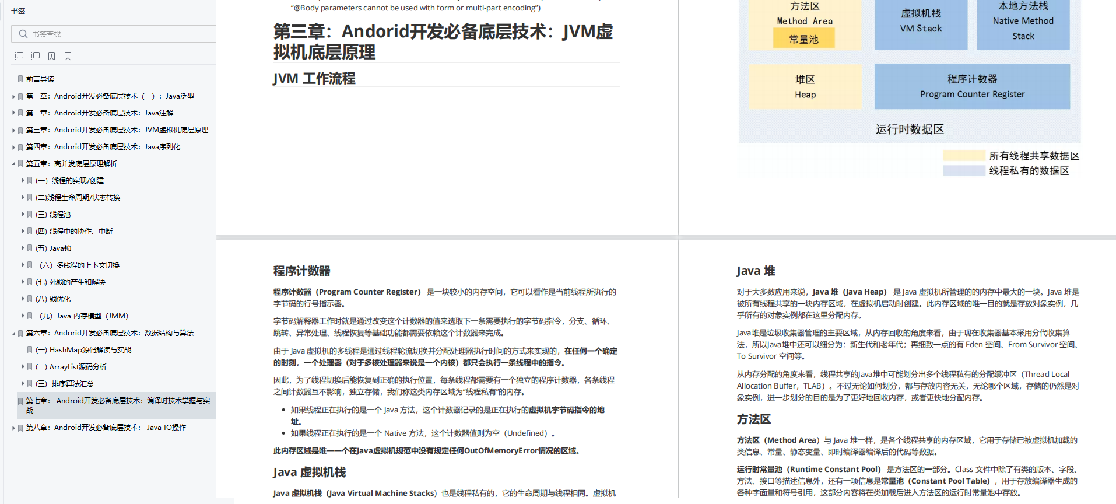Expand 第一章 Java泛型 bookmark

(13, 96)
